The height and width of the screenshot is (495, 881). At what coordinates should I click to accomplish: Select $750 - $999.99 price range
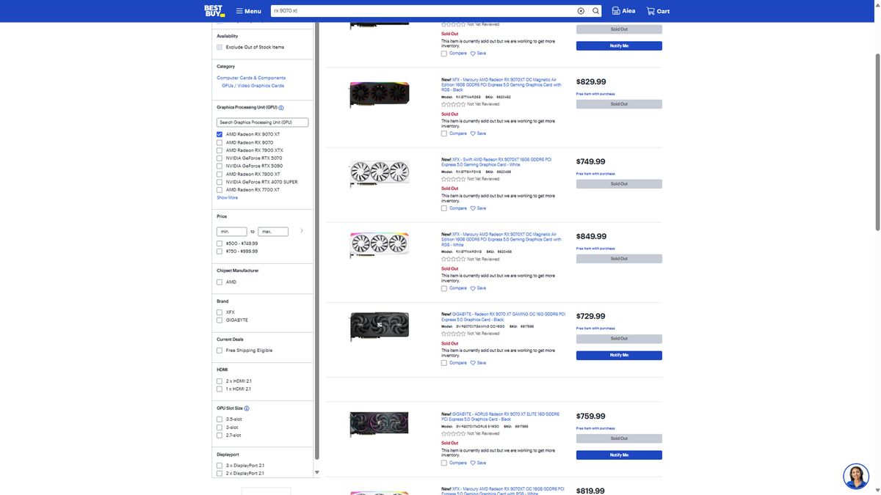[x=220, y=252]
